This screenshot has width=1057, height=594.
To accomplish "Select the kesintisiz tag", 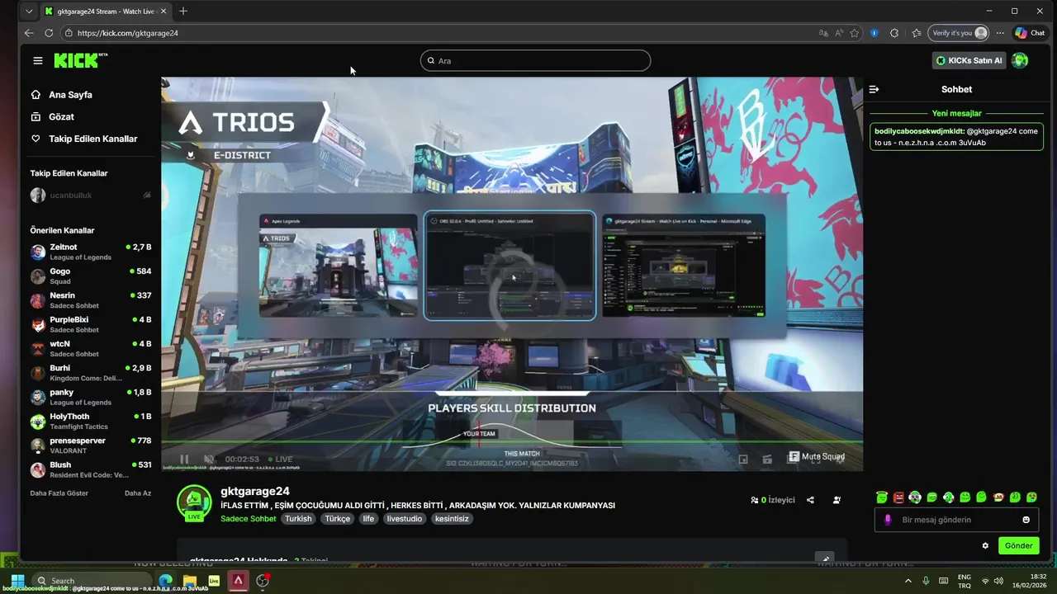I will [x=452, y=519].
